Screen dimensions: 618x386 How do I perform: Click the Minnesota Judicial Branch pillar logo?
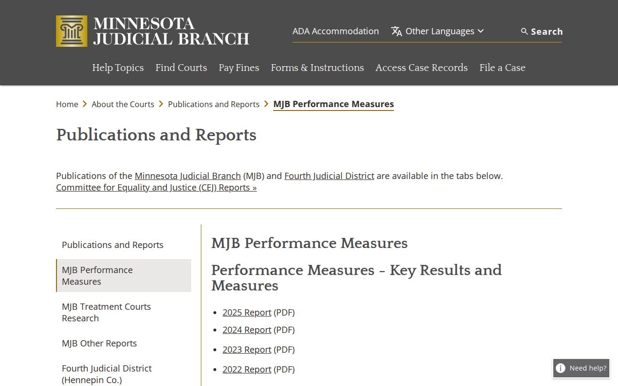coord(71,31)
